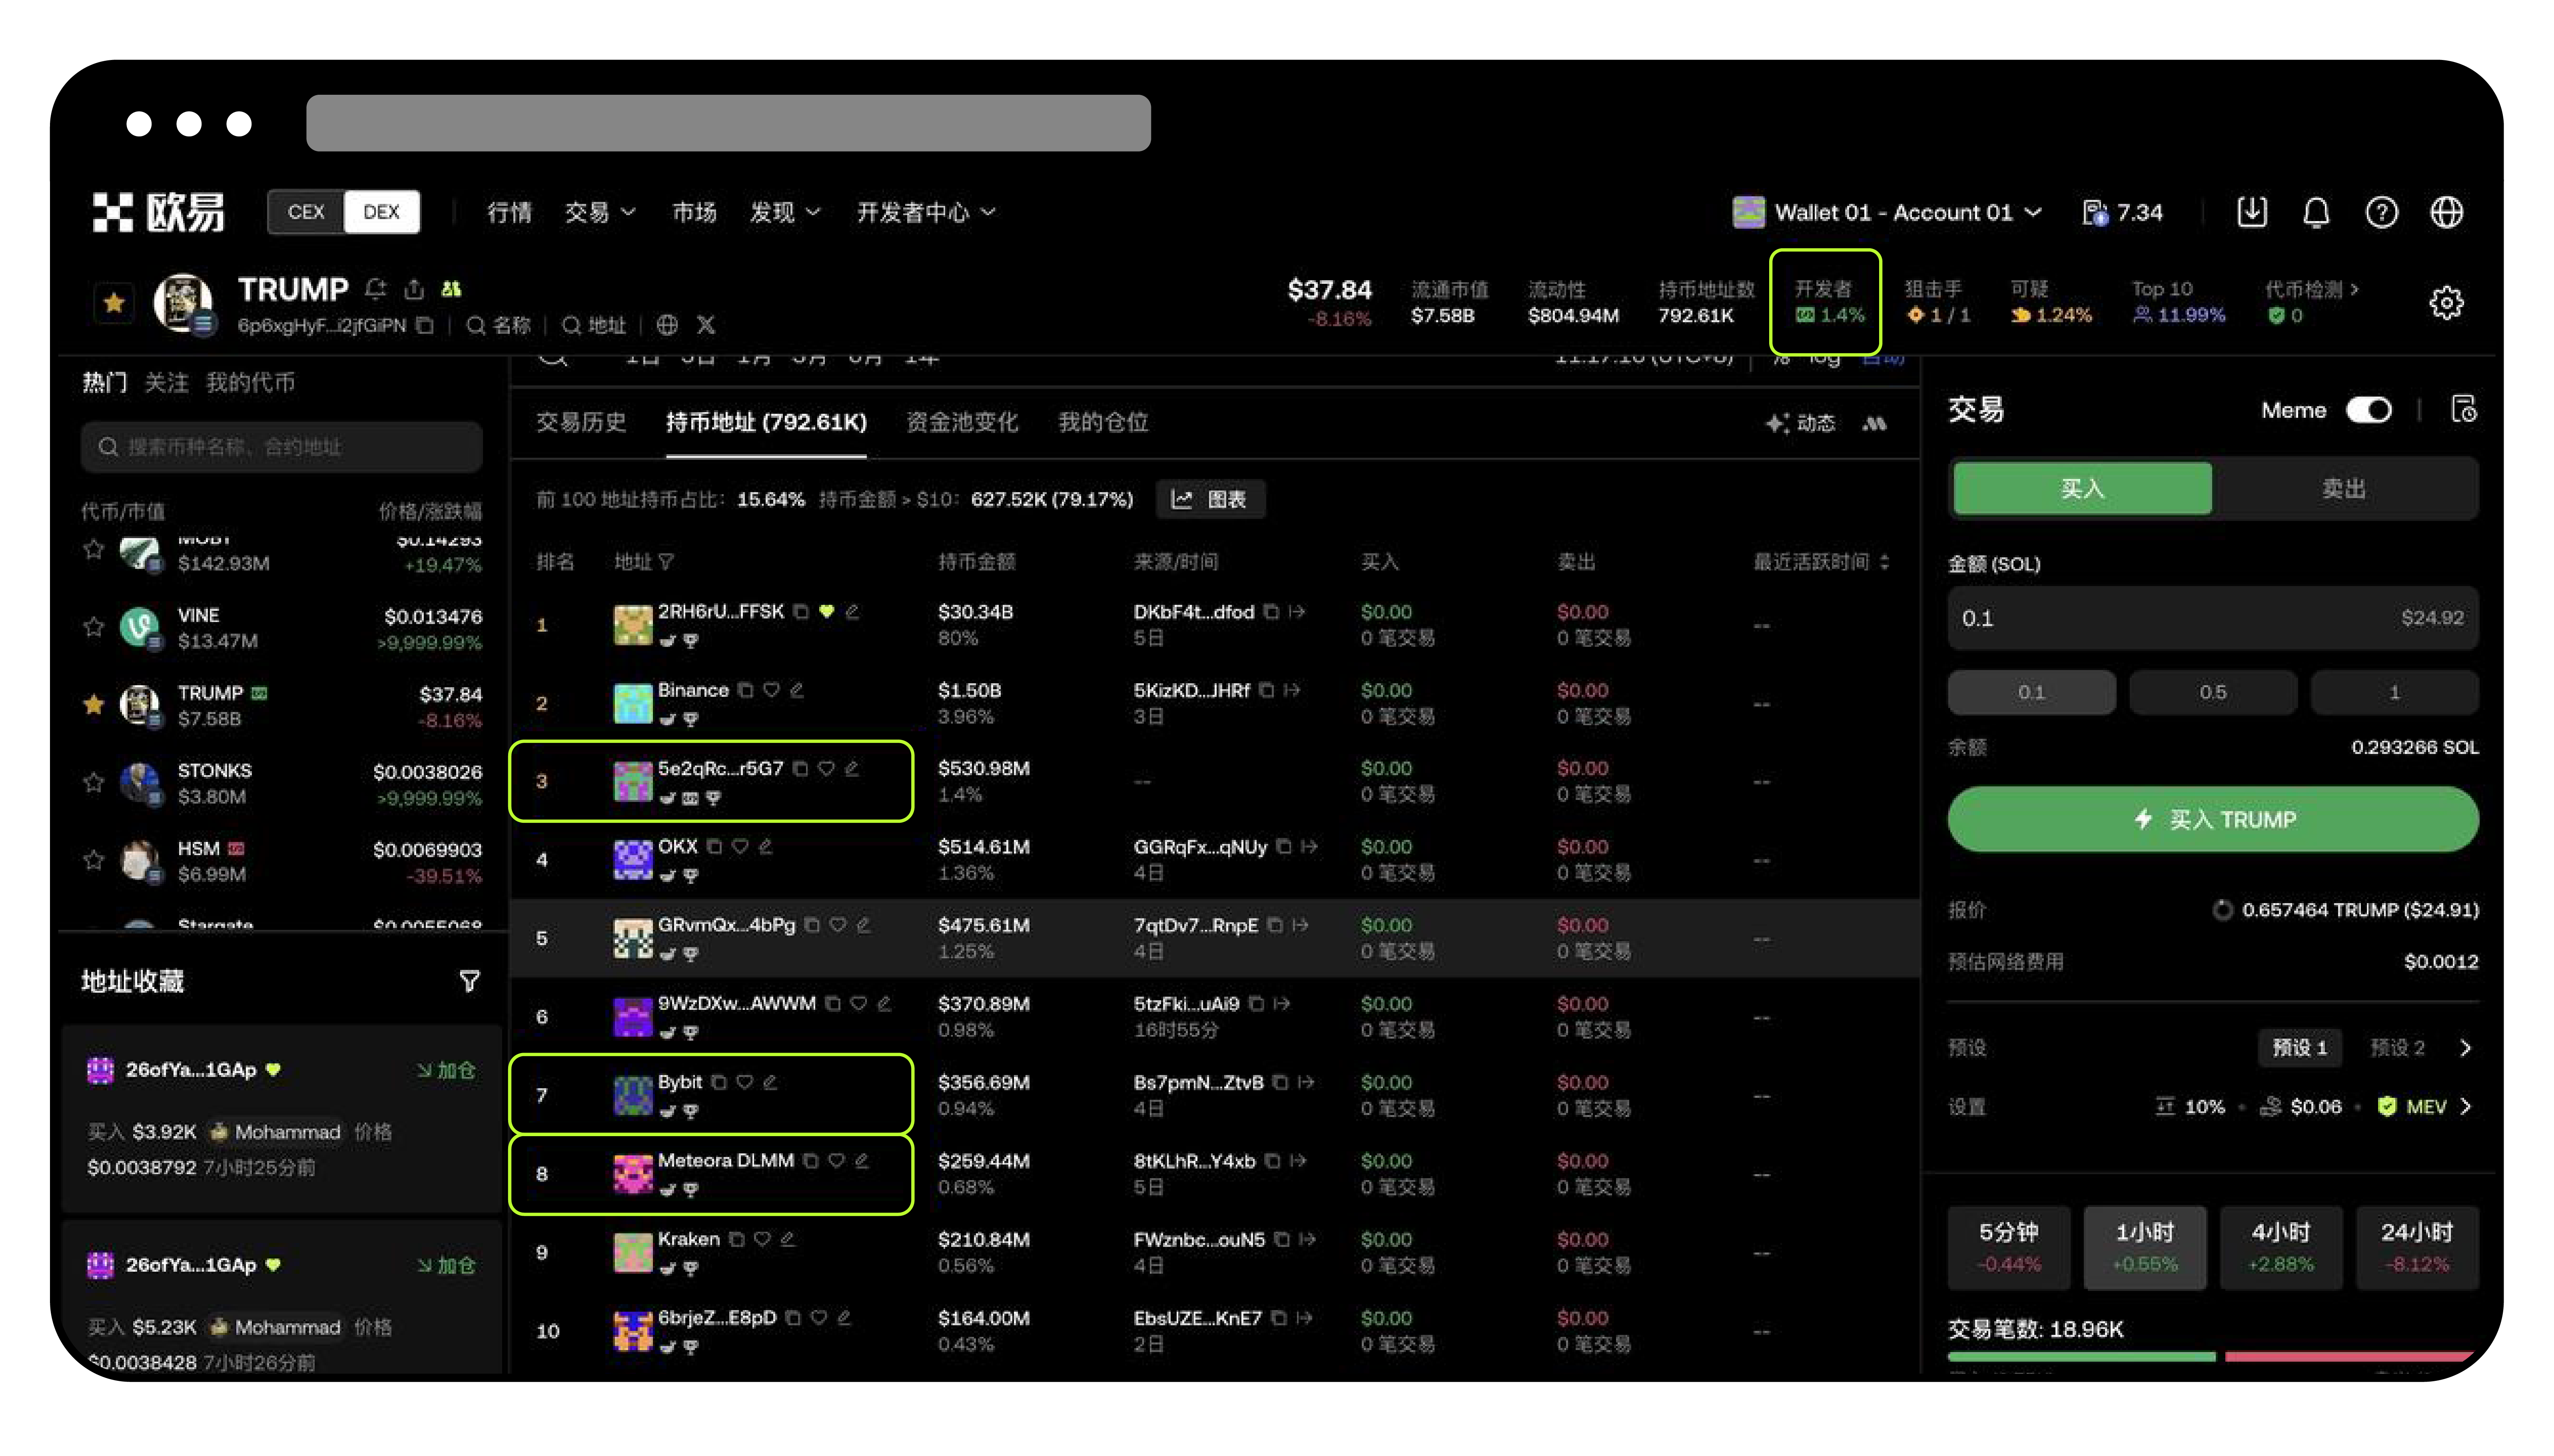Open the language globe icon
The height and width of the screenshot is (1456, 2554).
tap(2446, 212)
